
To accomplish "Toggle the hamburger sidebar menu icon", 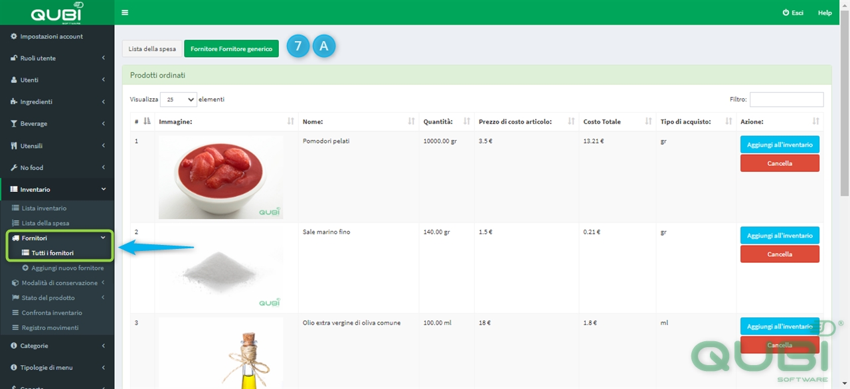I will tap(125, 13).
